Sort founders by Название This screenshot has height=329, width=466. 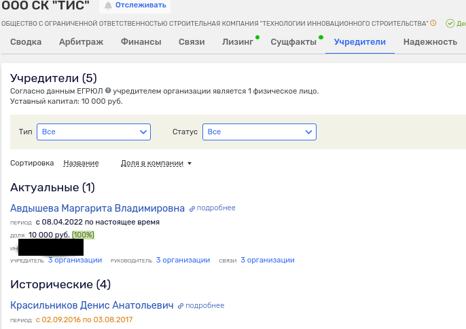[x=81, y=163]
